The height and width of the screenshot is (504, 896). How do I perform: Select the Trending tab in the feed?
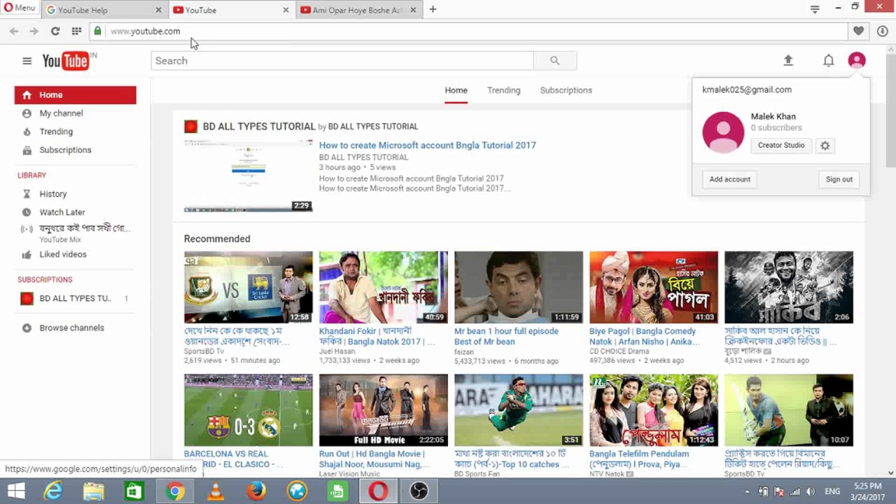[504, 90]
